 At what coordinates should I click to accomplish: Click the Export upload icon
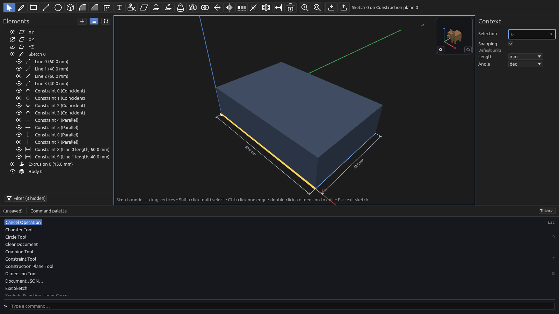(x=343, y=7)
